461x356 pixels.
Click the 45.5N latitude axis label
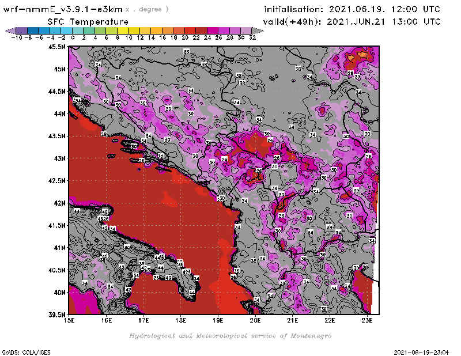[x=56, y=47]
